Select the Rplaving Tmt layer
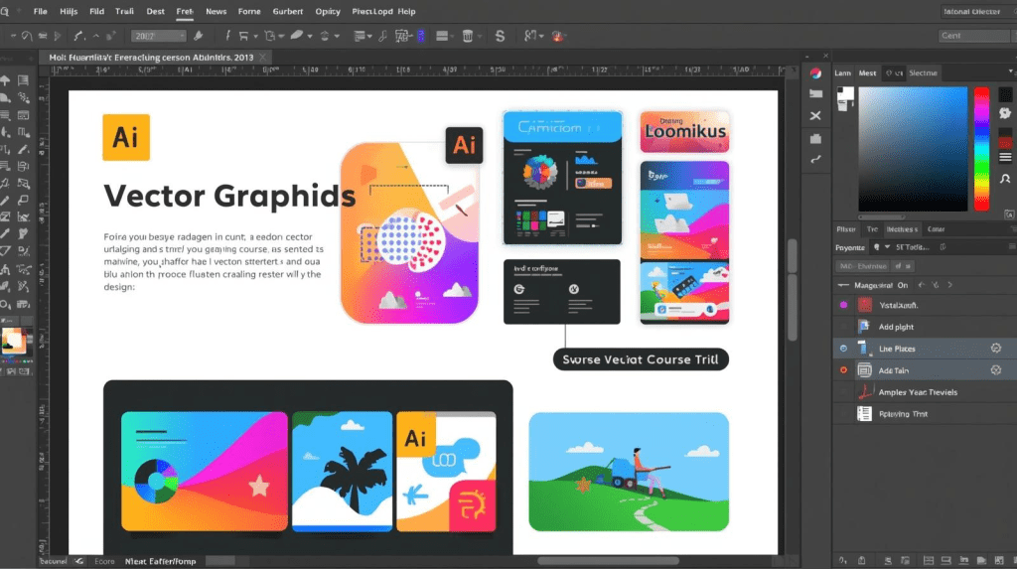The height and width of the screenshot is (569, 1017). click(x=925, y=414)
